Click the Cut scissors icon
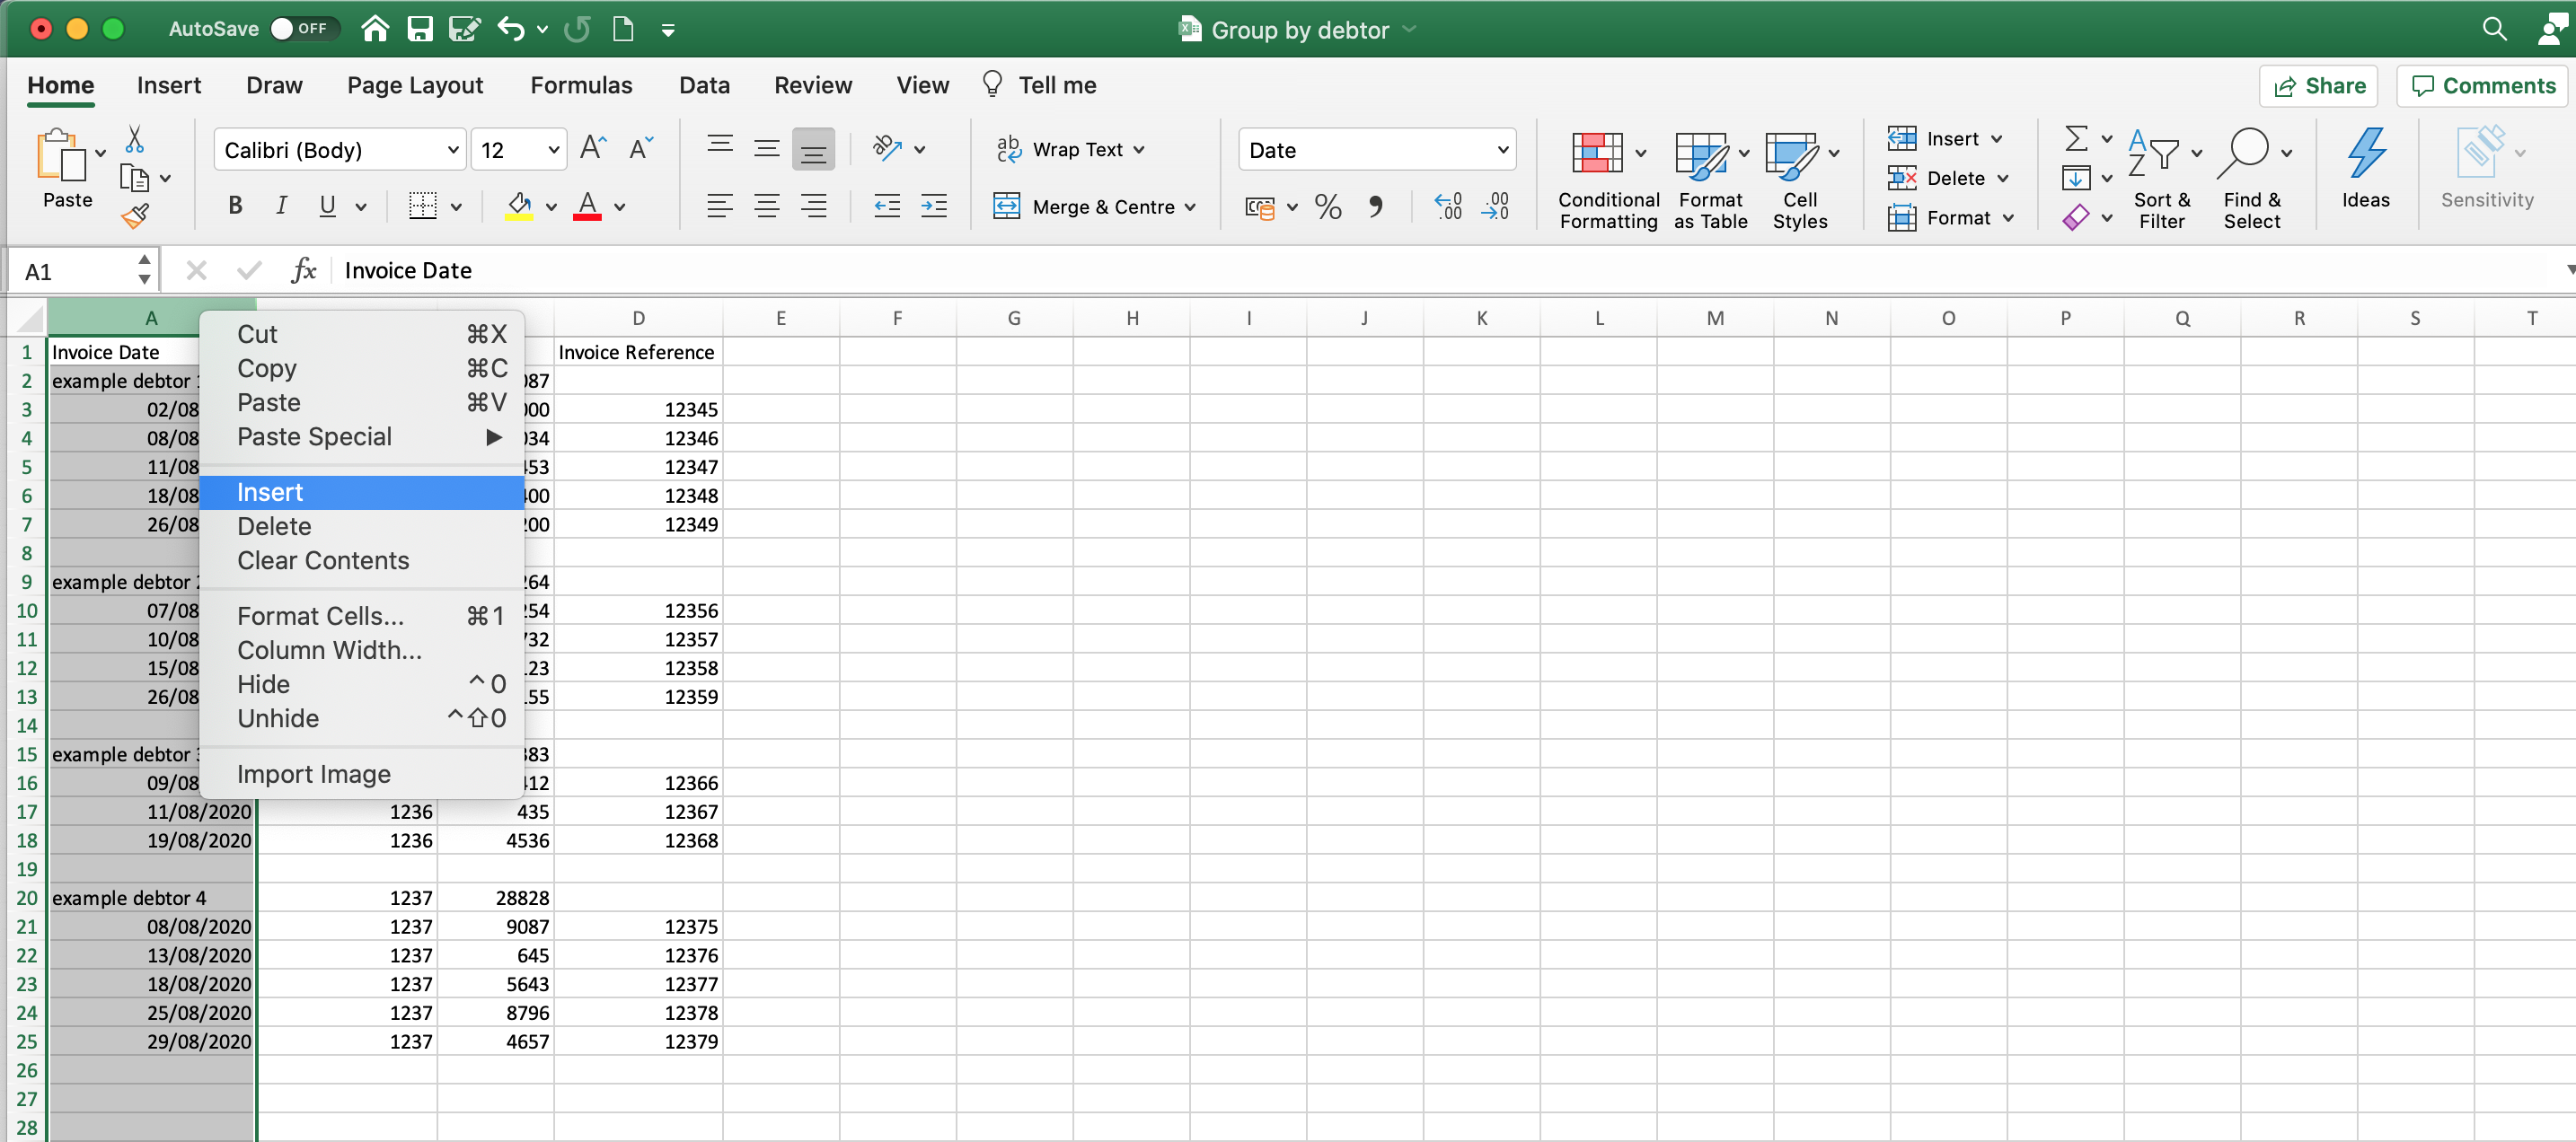This screenshot has width=2576, height=1142. 135,139
